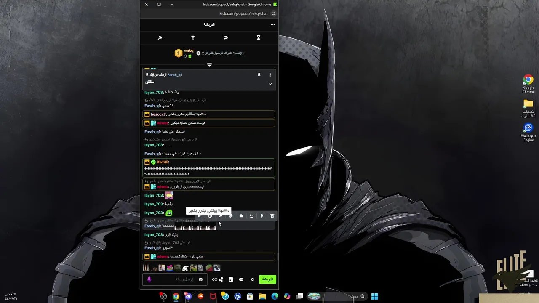The image size is (539, 303).
Task: Select the pink-bow Pepe quick emote
Action: pyautogui.click(x=170, y=268)
